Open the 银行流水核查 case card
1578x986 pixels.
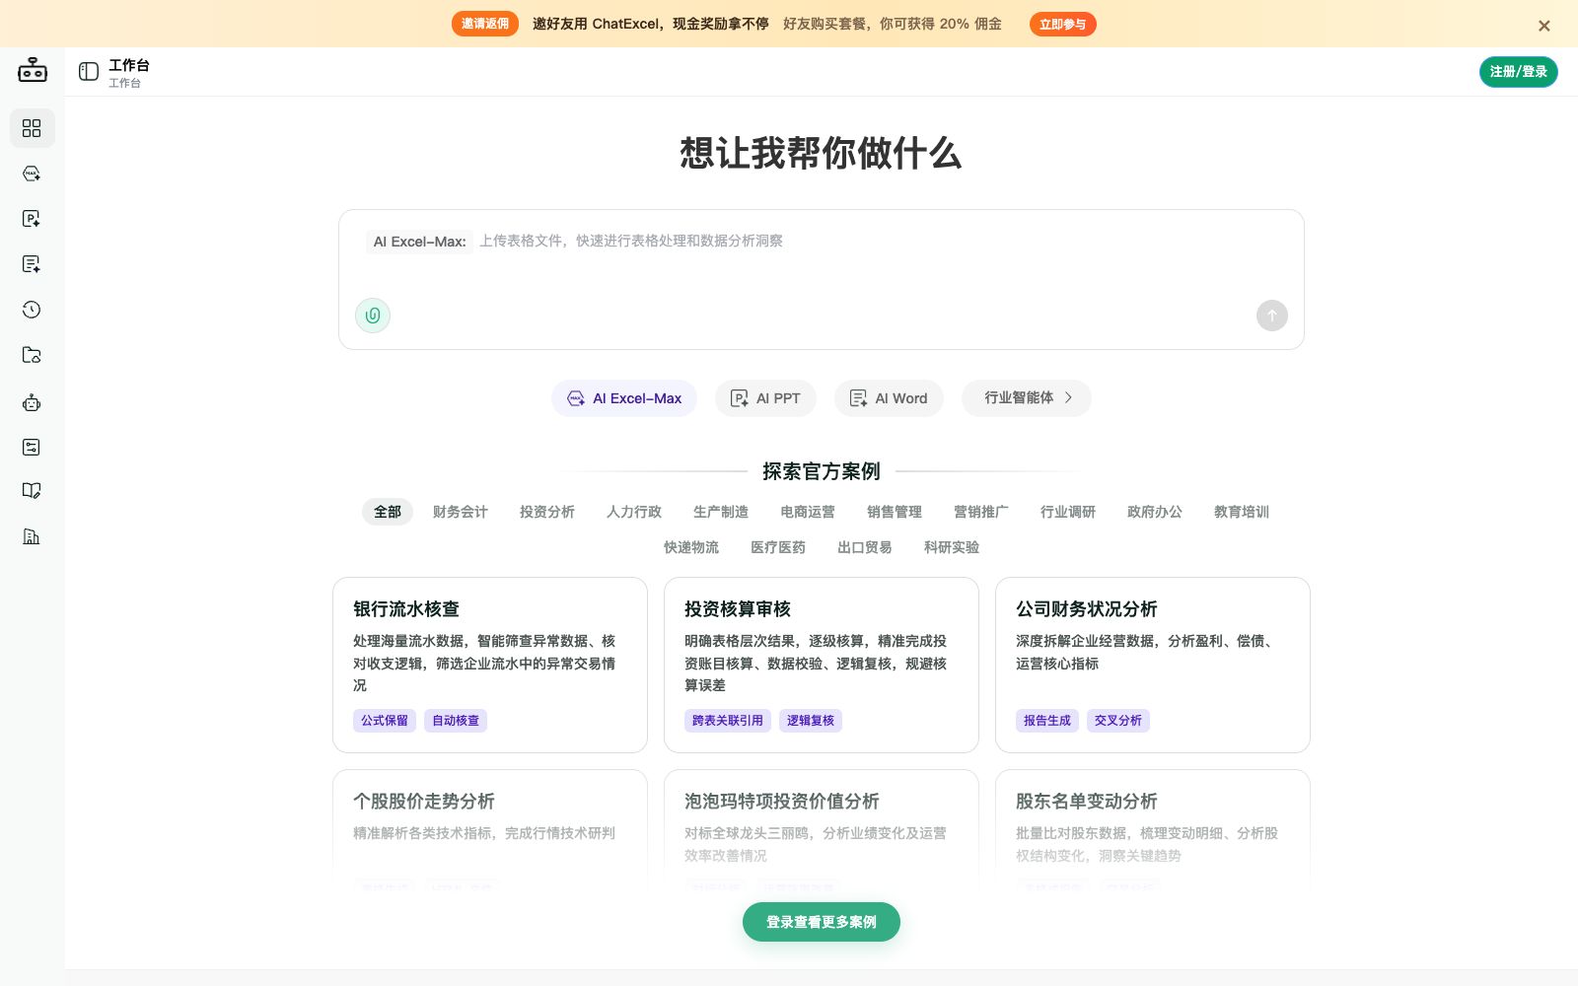click(x=490, y=665)
